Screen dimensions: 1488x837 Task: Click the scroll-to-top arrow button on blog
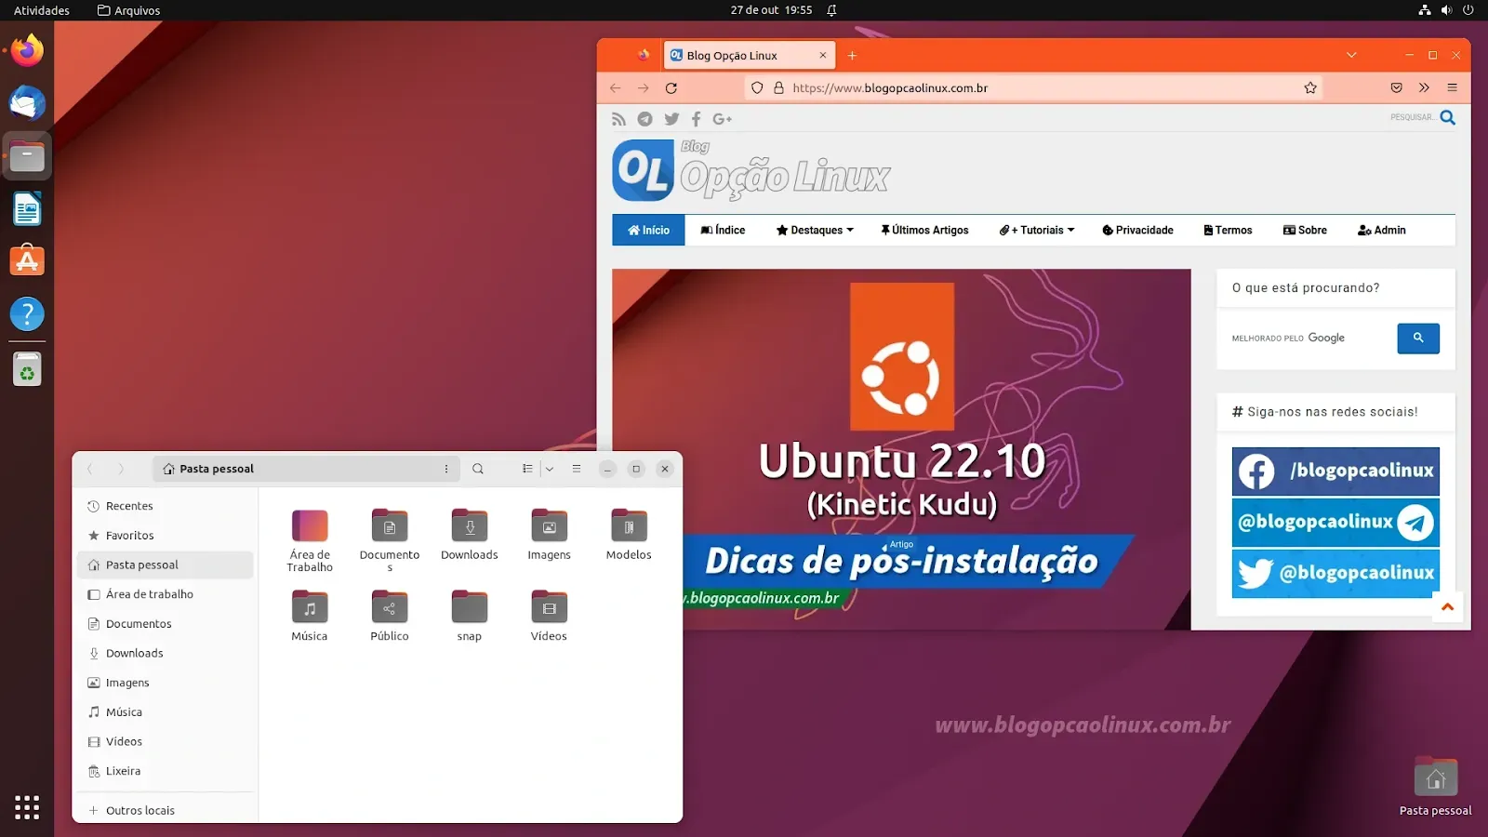[x=1447, y=606]
